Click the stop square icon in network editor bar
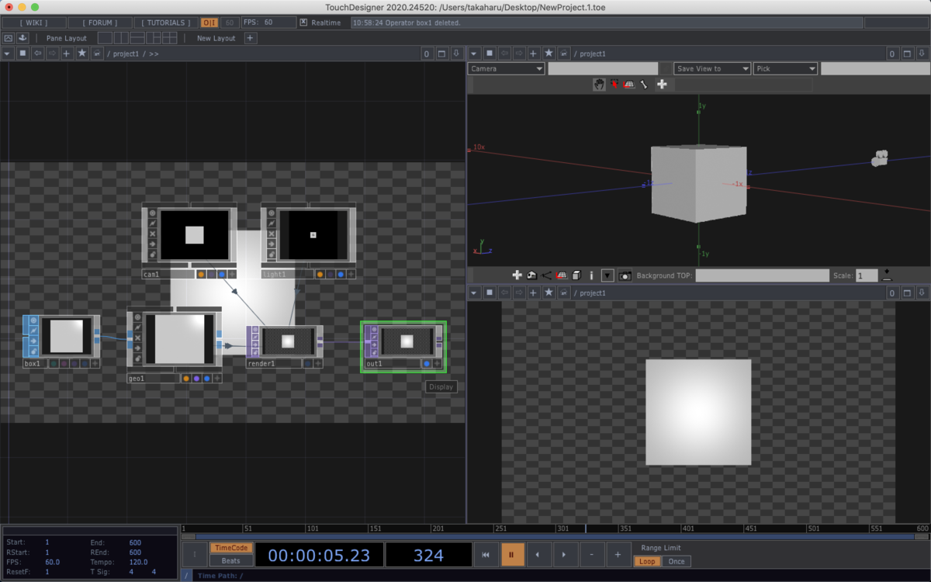Image resolution: width=931 pixels, height=582 pixels. pyautogui.click(x=22, y=54)
